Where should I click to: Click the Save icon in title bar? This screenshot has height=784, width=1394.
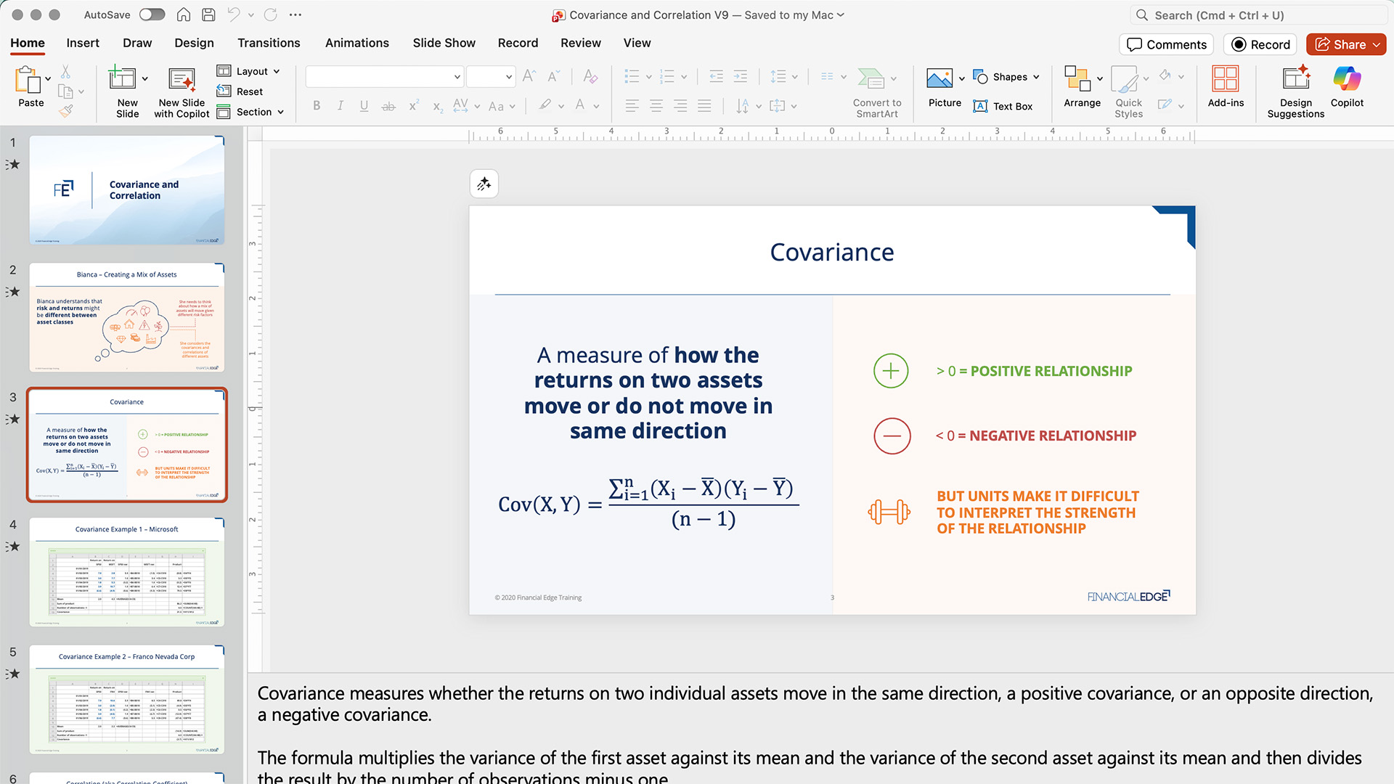pyautogui.click(x=208, y=15)
